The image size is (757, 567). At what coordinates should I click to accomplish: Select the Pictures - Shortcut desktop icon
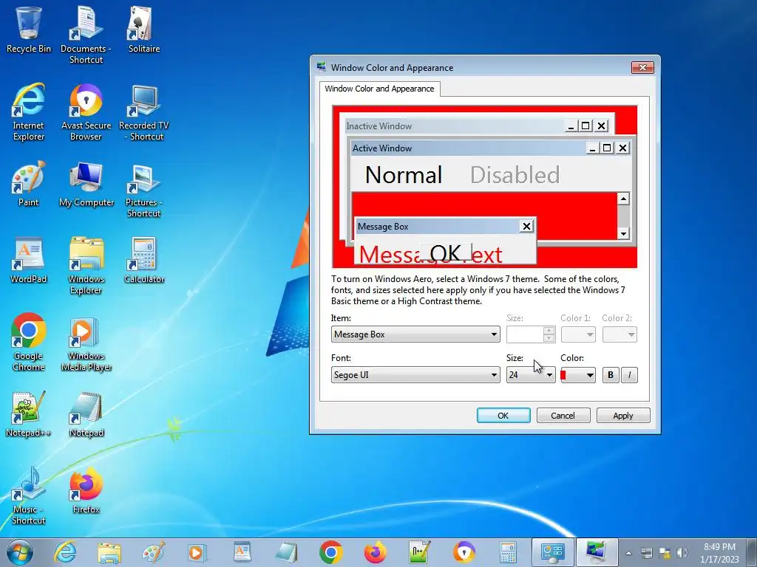click(x=144, y=189)
